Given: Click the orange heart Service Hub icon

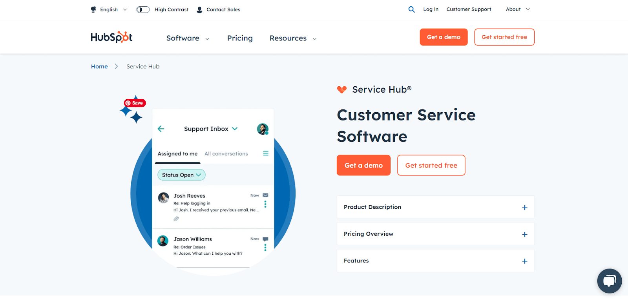Looking at the screenshot, I should pyautogui.click(x=342, y=90).
